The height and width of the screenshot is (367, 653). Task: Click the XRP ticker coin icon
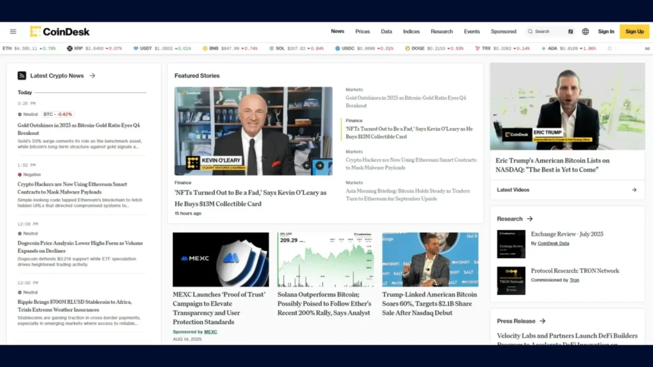(70, 48)
